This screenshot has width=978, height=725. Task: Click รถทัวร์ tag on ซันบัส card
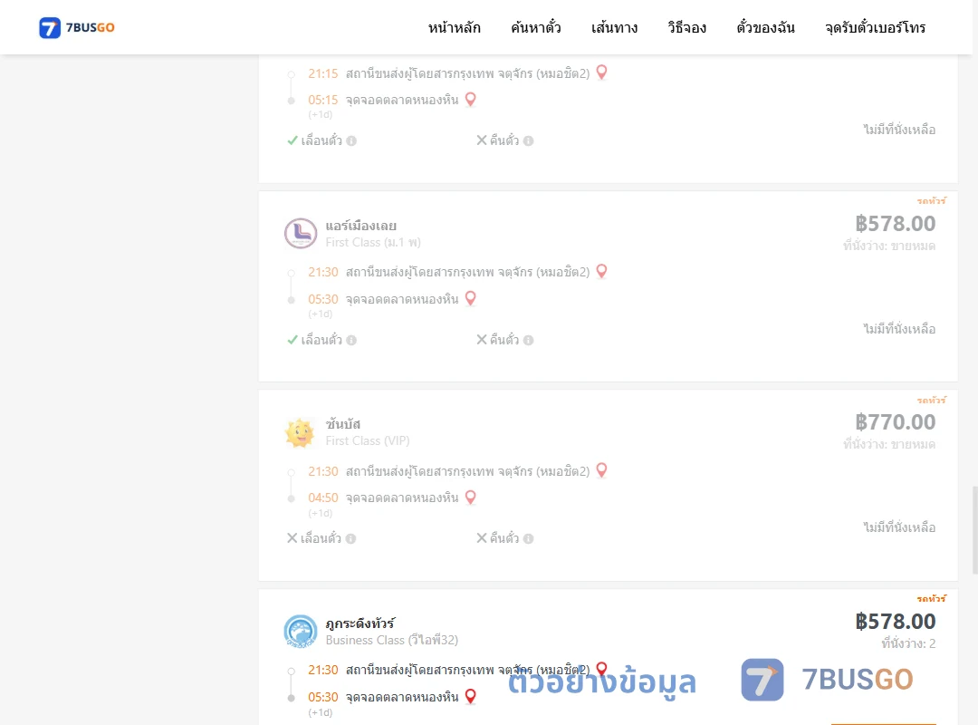[x=931, y=400]
